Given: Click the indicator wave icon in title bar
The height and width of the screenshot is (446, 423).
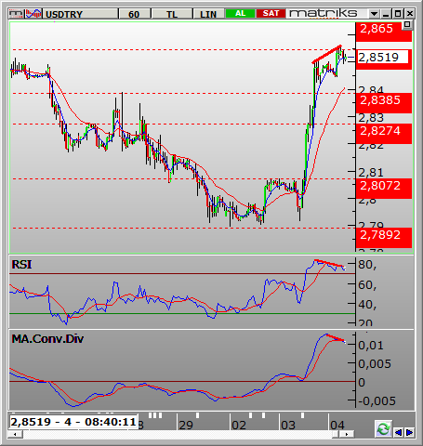Looking at the screenshot, I should pyautogui.click(x=33, y=14).
